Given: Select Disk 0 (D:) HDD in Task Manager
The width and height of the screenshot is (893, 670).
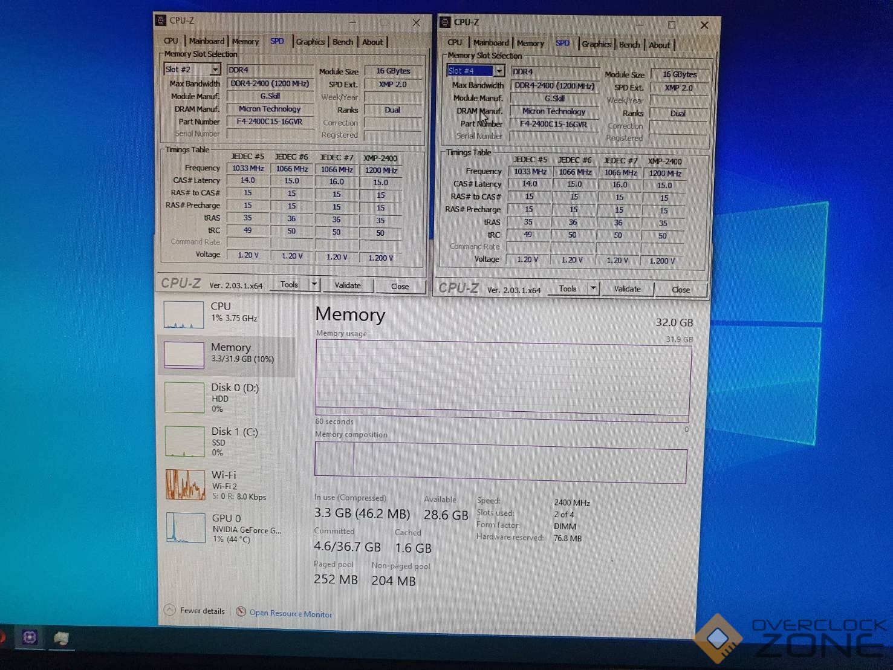Looking at the screenshot, I should pos(226,397).
